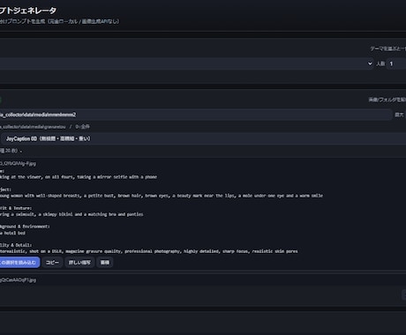Open the theme dropdown via its chevron arrow
The width and height of the screenshot is (406, 335).
click(x=370, y=63)
